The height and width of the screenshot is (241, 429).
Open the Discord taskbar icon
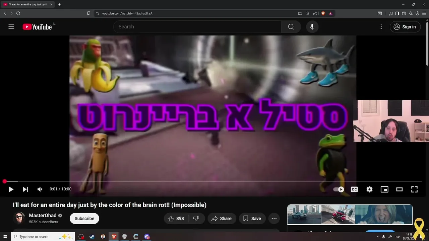(x=147, y=237)
